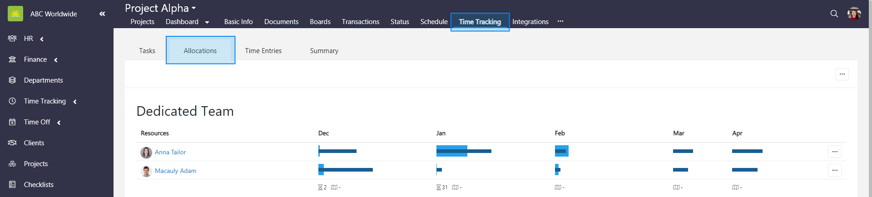Image resolution: width=872 pixels, height=197 pixels.
Task: Open the Dashboard dropdown arrow
Action: 207,22
